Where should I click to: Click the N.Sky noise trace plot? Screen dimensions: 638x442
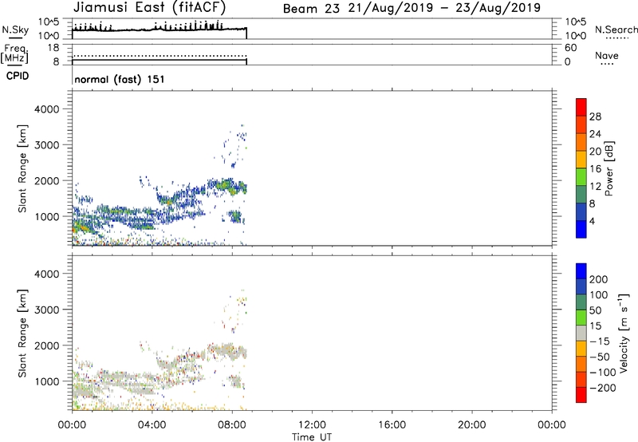tap(159, 29)
